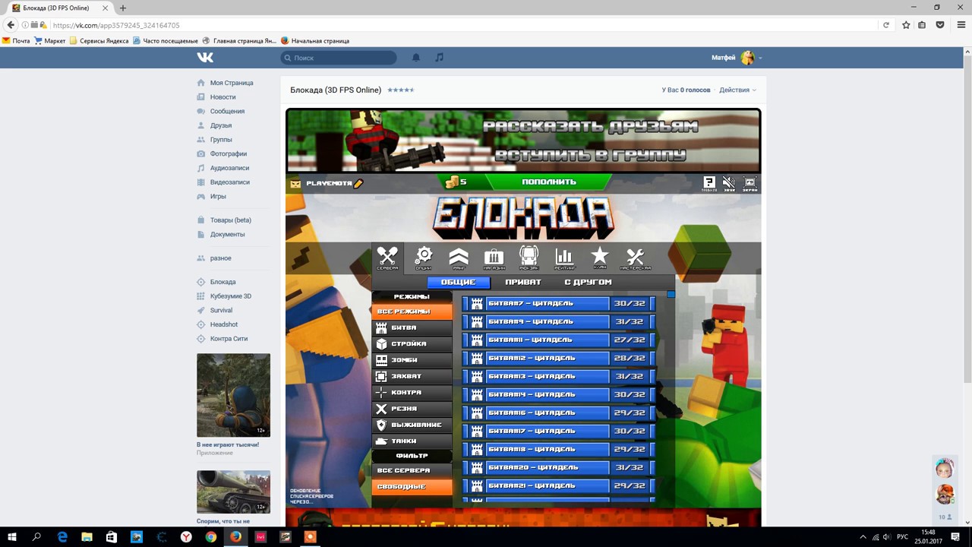Image resolution: width=972 pixels, height=547 pixels.
Task: Open the Servers section in game toolbar
Action: click(x=387, y=258)
